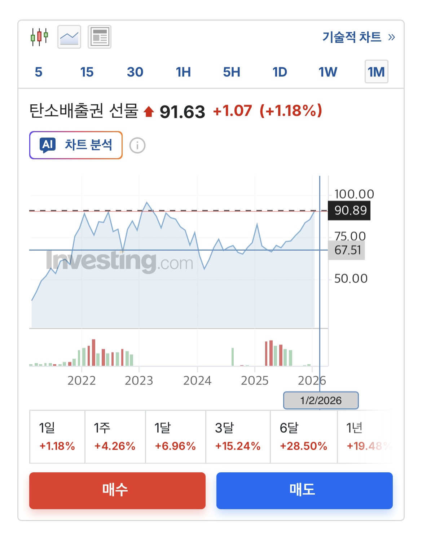Select the 5 minute interval
This screenshot has width=422, height=533.
(39, 72)
